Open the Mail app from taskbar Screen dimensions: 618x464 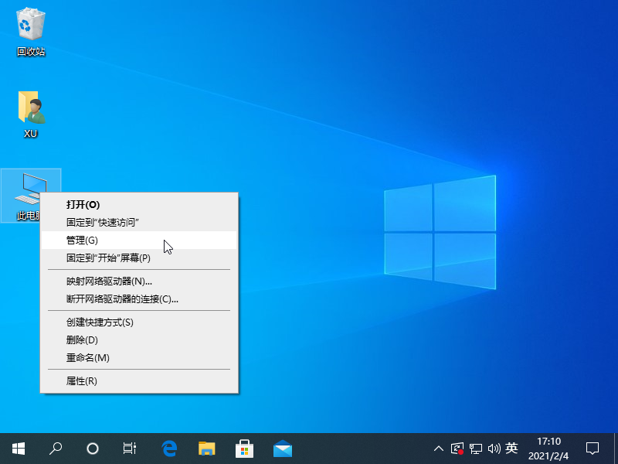282,448
